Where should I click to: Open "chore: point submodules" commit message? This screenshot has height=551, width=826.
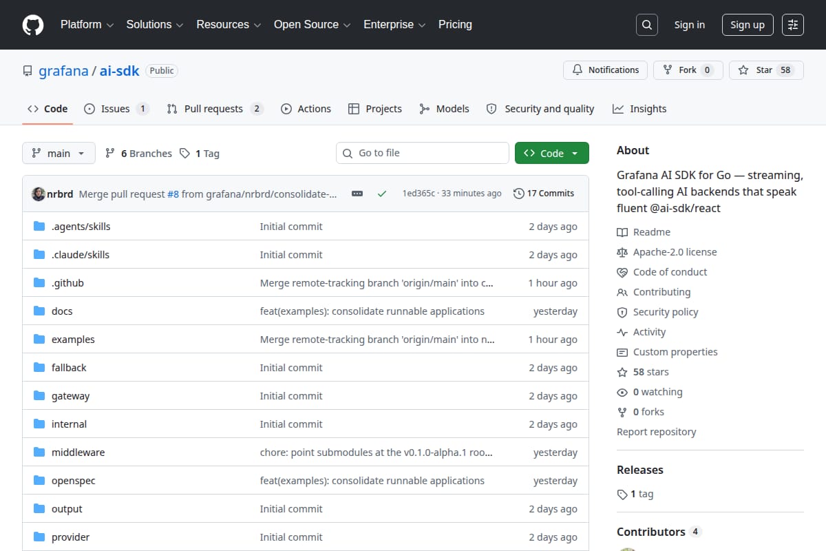[x=377, y=453]
